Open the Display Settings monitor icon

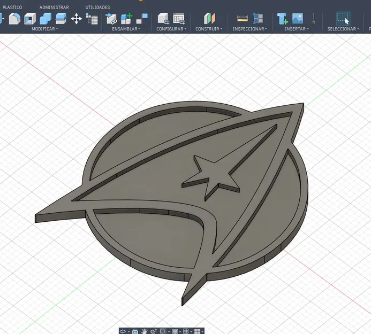coord(175,331)
